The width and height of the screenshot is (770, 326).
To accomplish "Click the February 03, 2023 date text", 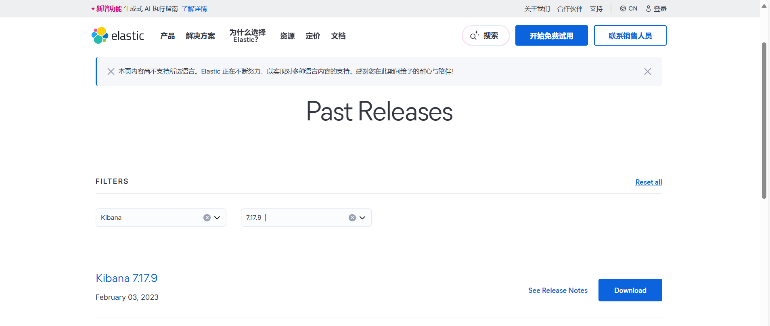I will [x=127, y=297].
